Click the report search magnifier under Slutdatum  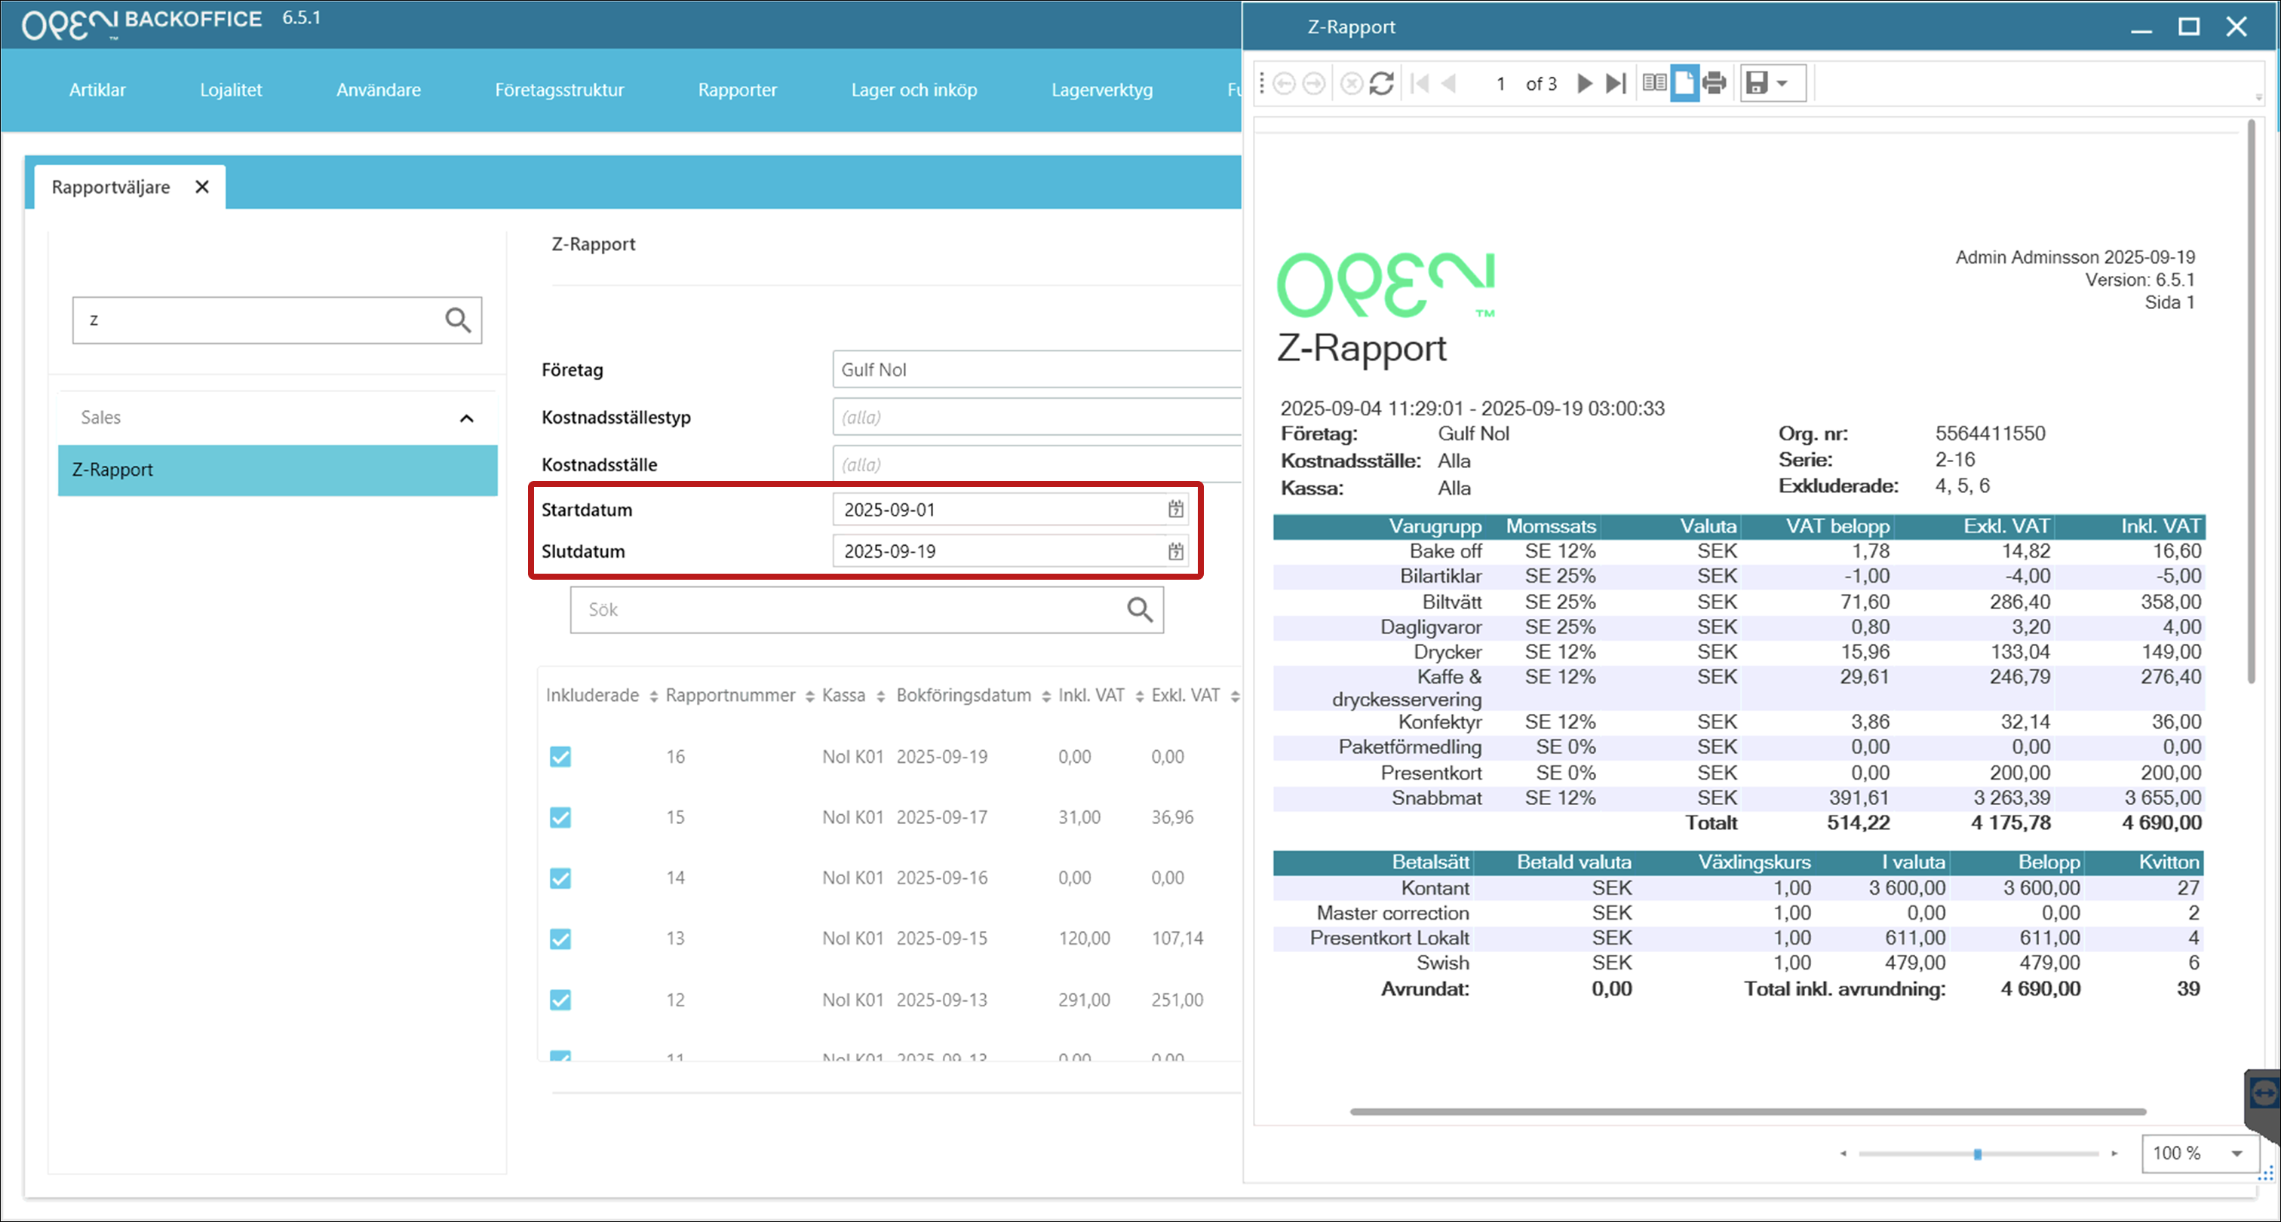coord(1139,610)
